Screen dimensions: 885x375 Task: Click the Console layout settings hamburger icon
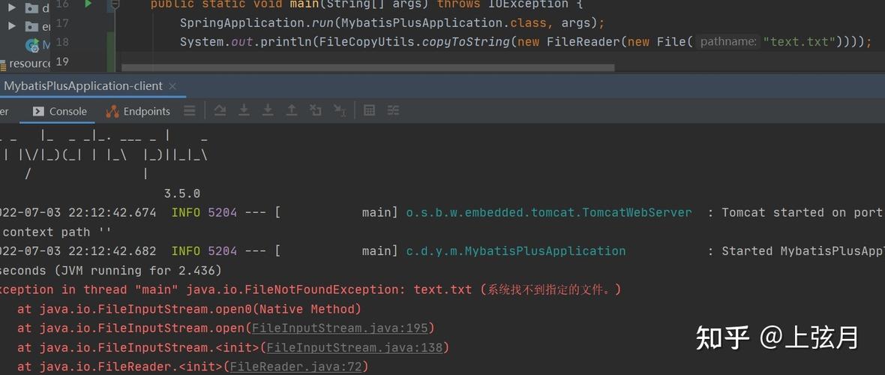pyautogui.click(x=190, y=111)
